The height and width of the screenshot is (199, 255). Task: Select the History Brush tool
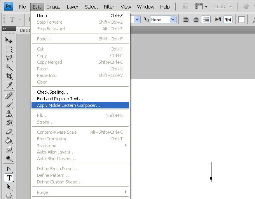(x=9, y=122)
